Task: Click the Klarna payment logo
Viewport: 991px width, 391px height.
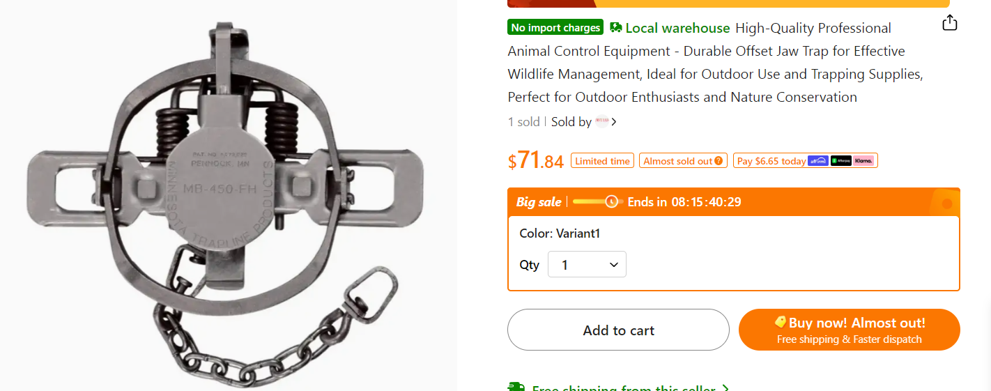Action: tap(863, 161)
